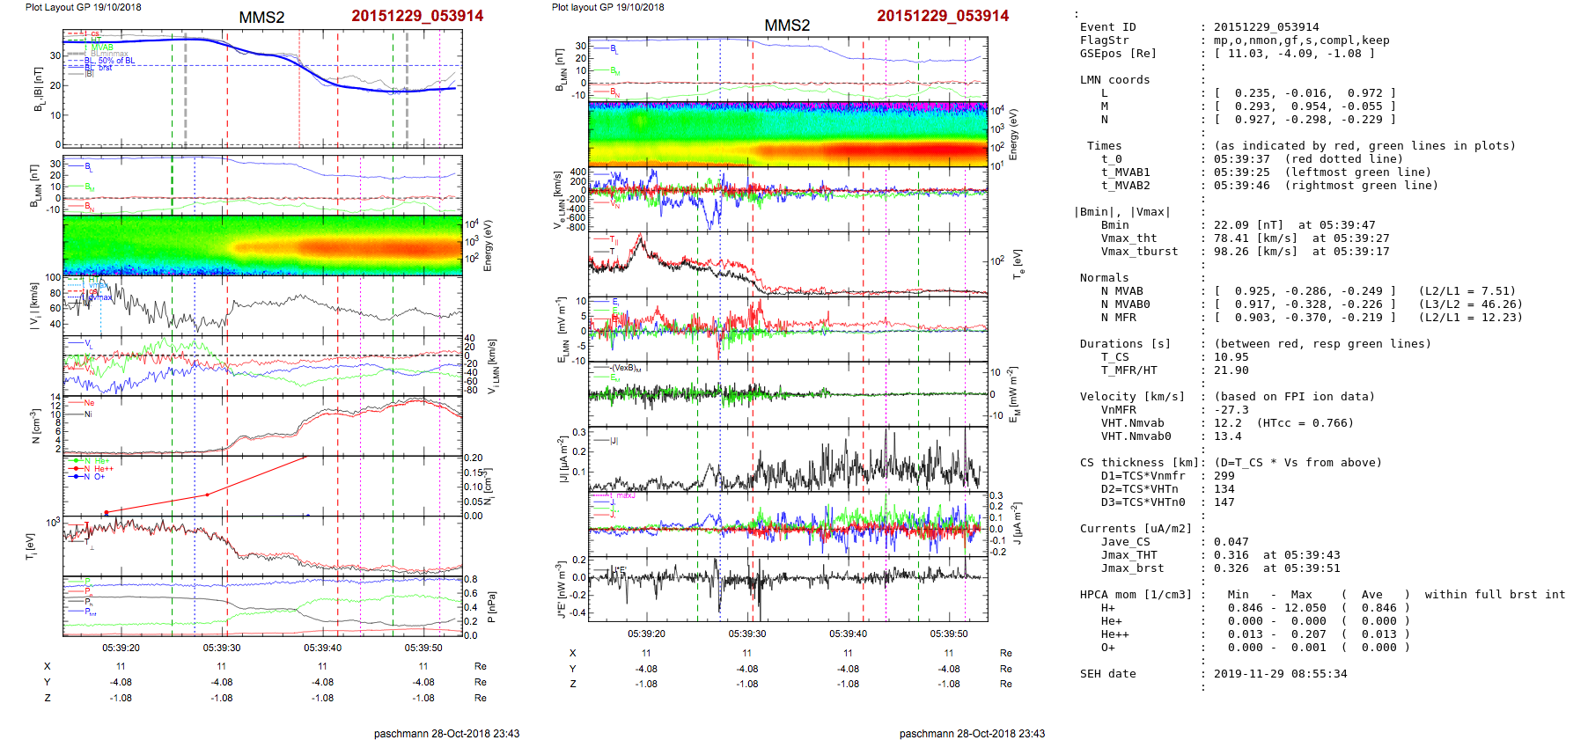
Task: Click the left plot's energy spectrogram panel
Action: click(262, 245)
